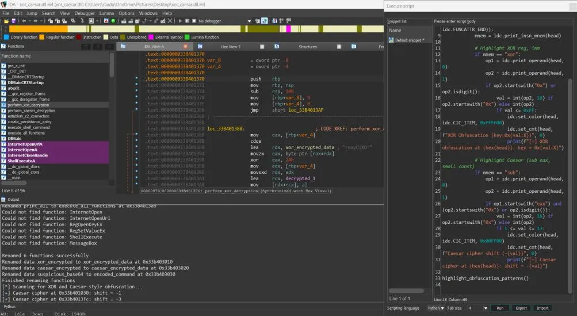Click the X cancel icon in toolbar
Image resolution: width=577 pixels, height=316 pixels.
(x=170, y=21)
